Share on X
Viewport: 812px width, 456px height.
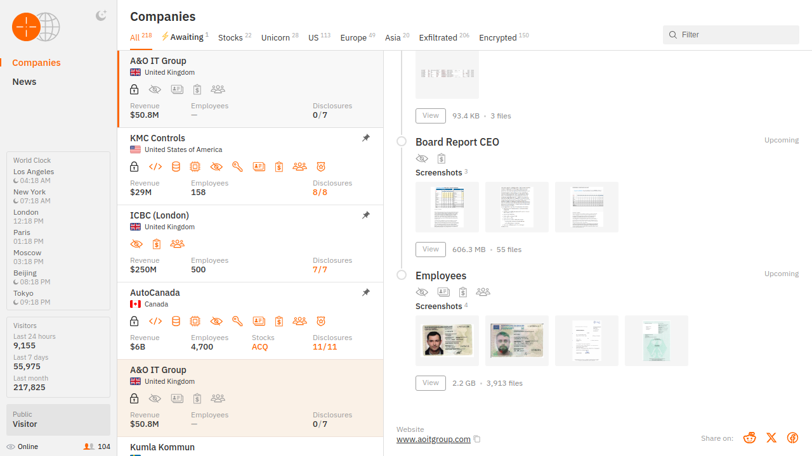click(771, 438)
